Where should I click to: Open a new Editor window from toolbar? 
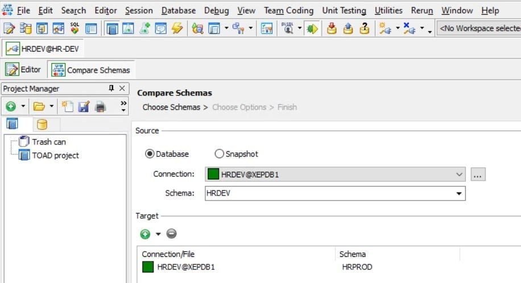click(9, 28)
